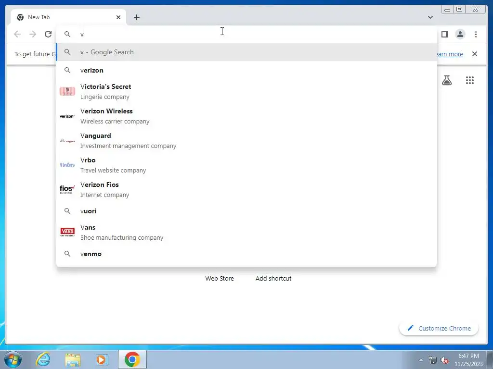Launch Internet Explorer from taskbar
Image resolution: width=493 pixels, height=369 pixels.
coord(43,359)
